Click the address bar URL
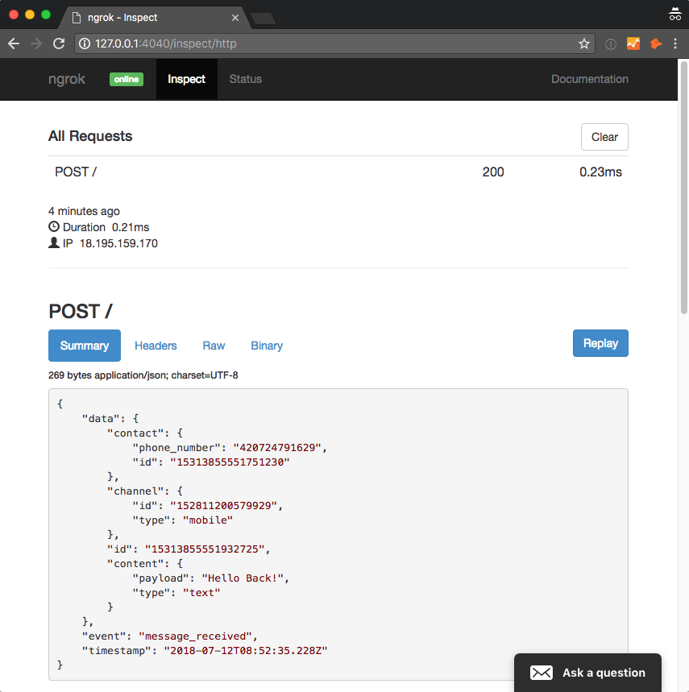Image resolution: width=689 pixels, height=692 pixels. coord(165,44)
